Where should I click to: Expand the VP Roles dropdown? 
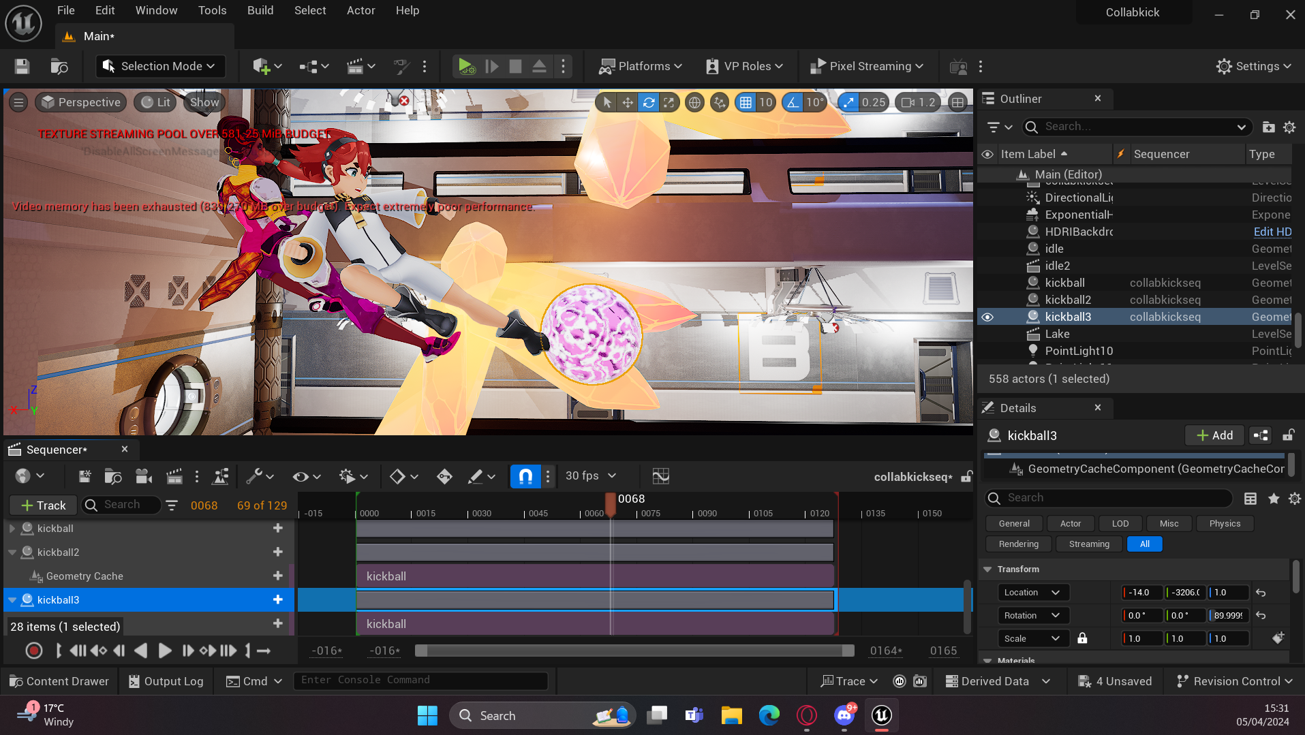743,66
